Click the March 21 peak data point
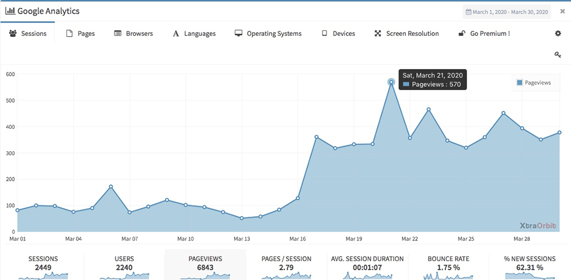 click(391, 82)
